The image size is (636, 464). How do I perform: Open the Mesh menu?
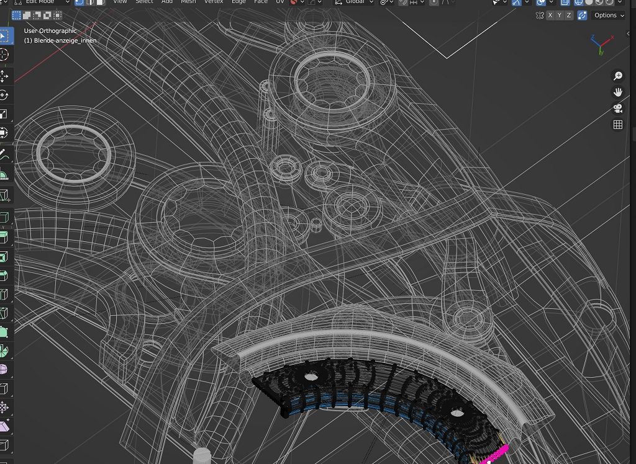pos(188,2)
